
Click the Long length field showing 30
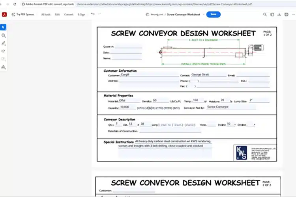tap(146, 124)
